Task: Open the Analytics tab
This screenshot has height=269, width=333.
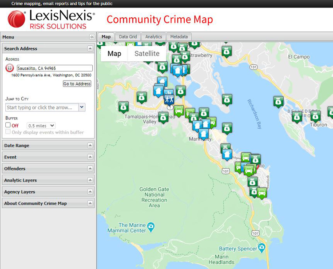Action: click(x=154, y=37)
